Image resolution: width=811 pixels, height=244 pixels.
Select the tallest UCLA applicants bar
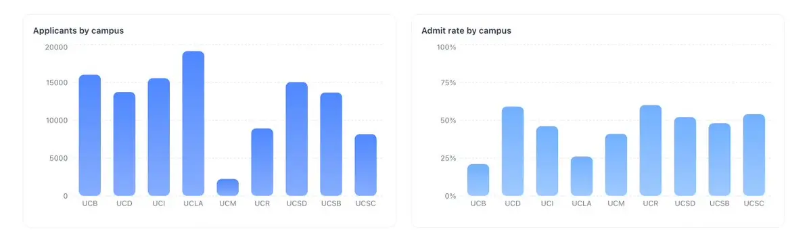(x=193, y=124)
